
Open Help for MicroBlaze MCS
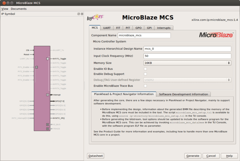229,156
